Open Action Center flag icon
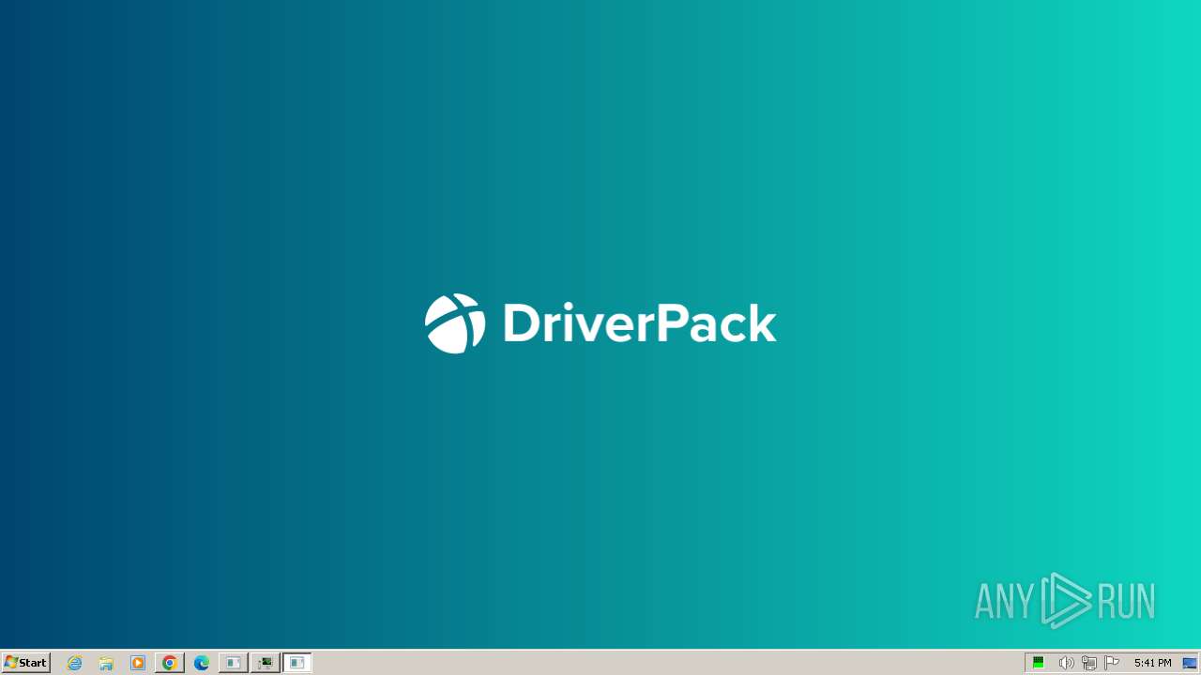Screen dimensions: 1201x675 pos(1112,663)
